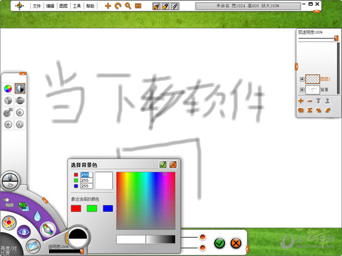Select the gray half-shaded circle icon
The height and width of the screenshot is (256, 342).
click(20, 124)
